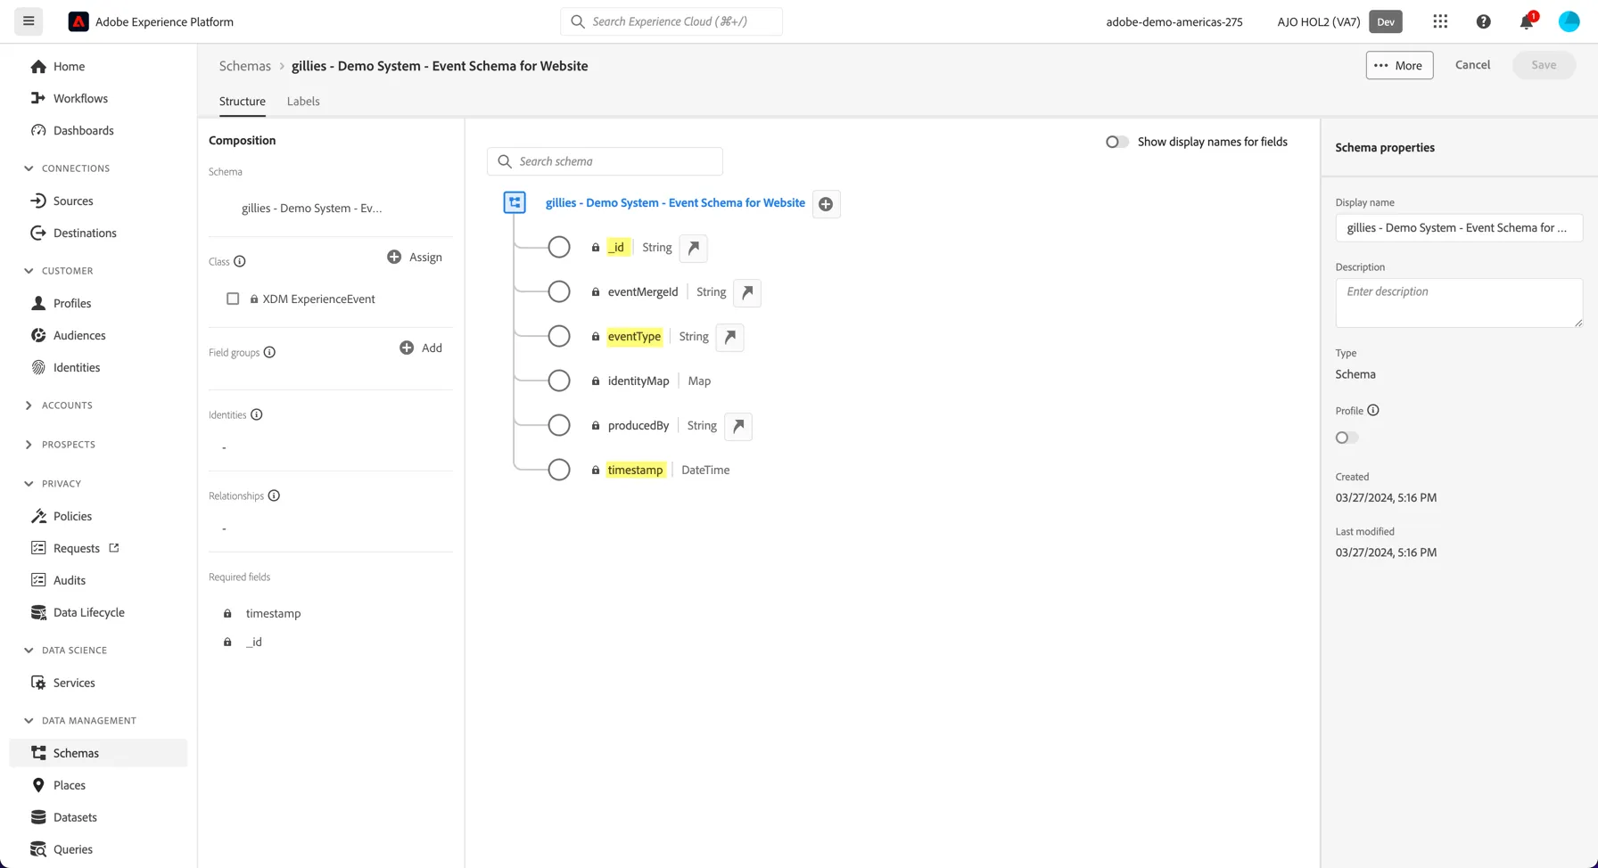Select the circle for the timestamp field
Image resolution: width=1598 pixels, height=868 pixels.
(559, 471)
